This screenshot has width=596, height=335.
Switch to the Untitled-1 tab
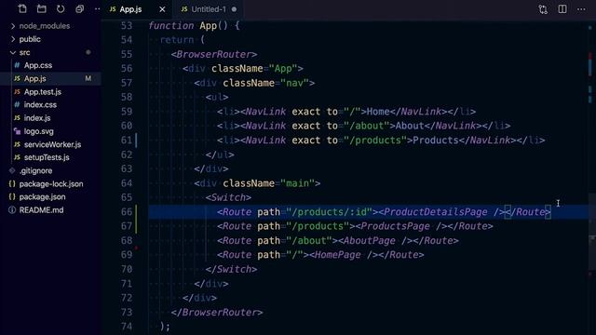click(209, 9)
